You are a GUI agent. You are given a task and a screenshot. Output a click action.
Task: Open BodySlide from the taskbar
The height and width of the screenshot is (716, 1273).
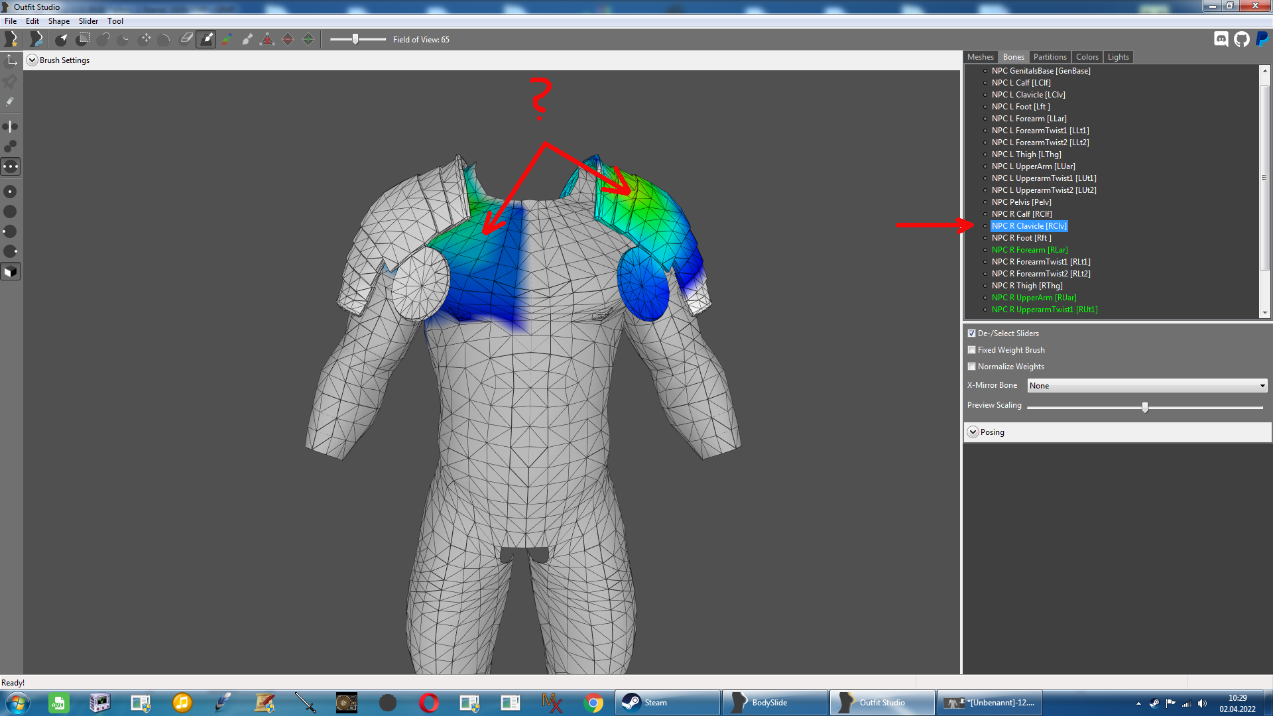coord(774,703)
